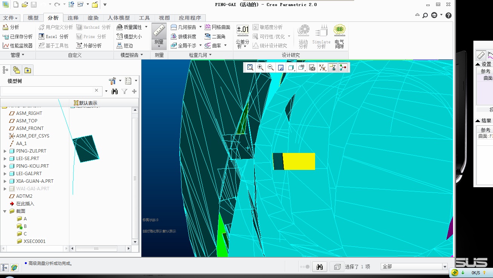Expand LEI-GAI.PRT tree node
This screenshot has height=278, width=493.
pyautogui.click(x=5, y=174)
